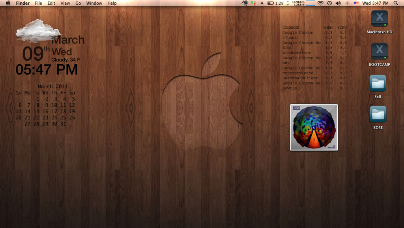Open the battery status showing 1:29
The image size is (404, 228).
[275, 3]
